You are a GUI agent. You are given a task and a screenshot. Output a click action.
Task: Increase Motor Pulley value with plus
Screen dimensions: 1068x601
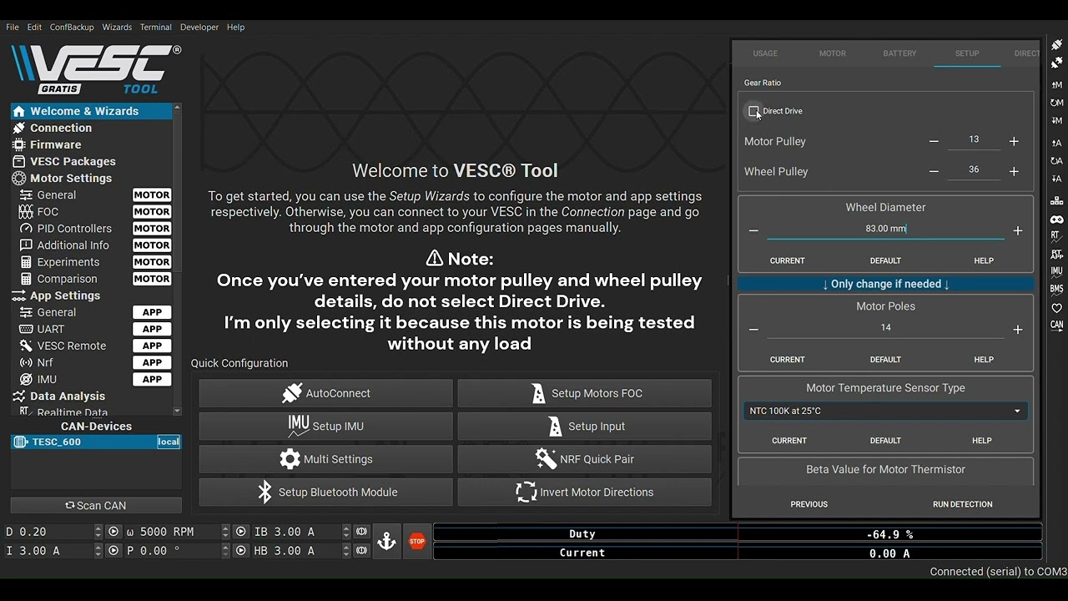[1014, 142]
